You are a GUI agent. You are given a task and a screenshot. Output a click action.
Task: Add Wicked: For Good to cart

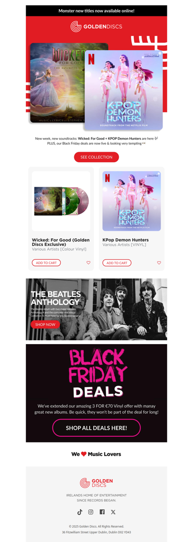(46, 263)
